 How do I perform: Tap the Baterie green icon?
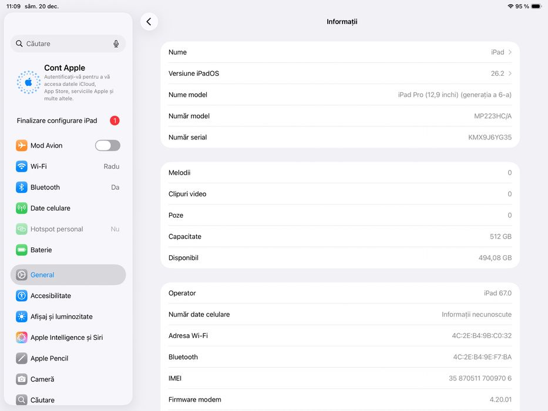(21, 250)
